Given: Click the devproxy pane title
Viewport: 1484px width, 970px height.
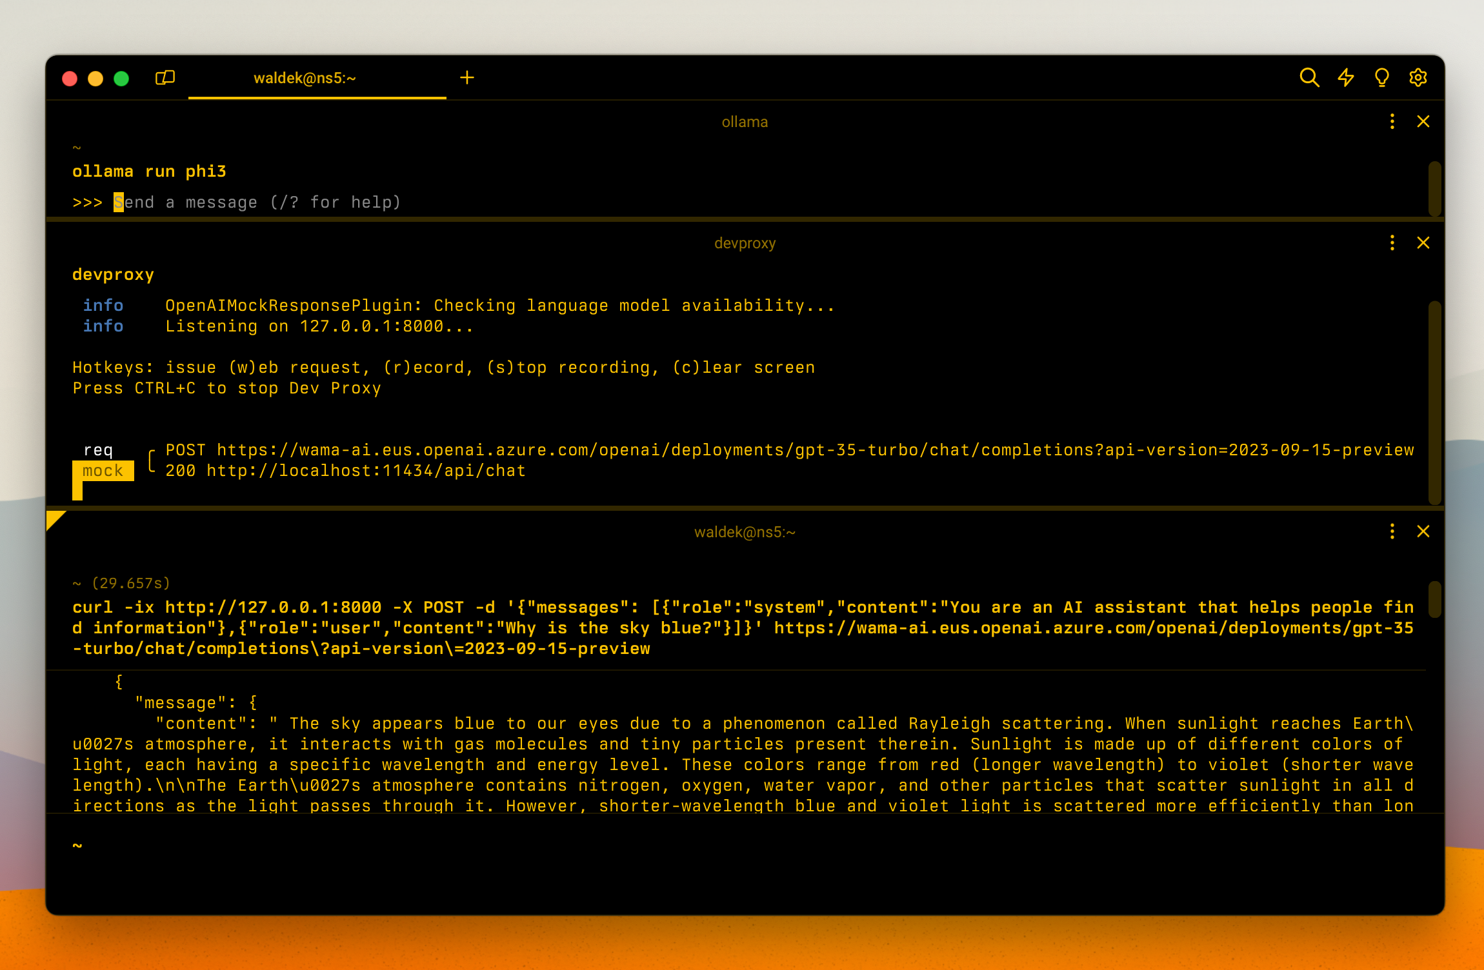Looking at the screenshot, I should click(x=745, y=243).
